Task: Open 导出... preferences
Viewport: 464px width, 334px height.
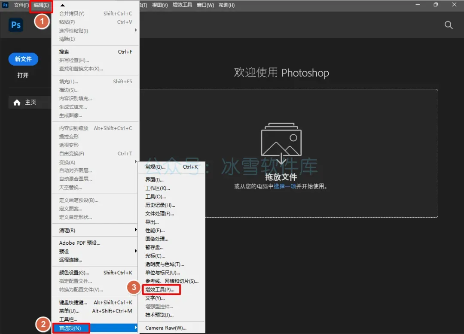Action: [x=171, y=222]
